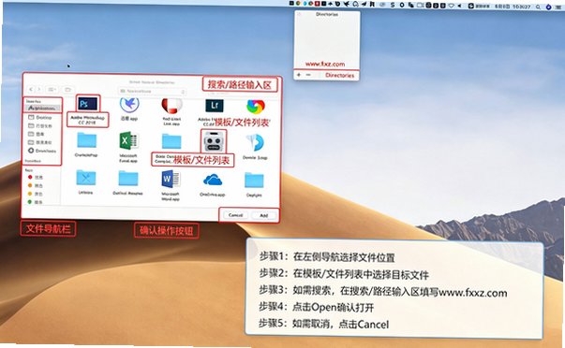Select the multicolored swirl app icon in file list

pyautogui.click(x=256, y=107)
